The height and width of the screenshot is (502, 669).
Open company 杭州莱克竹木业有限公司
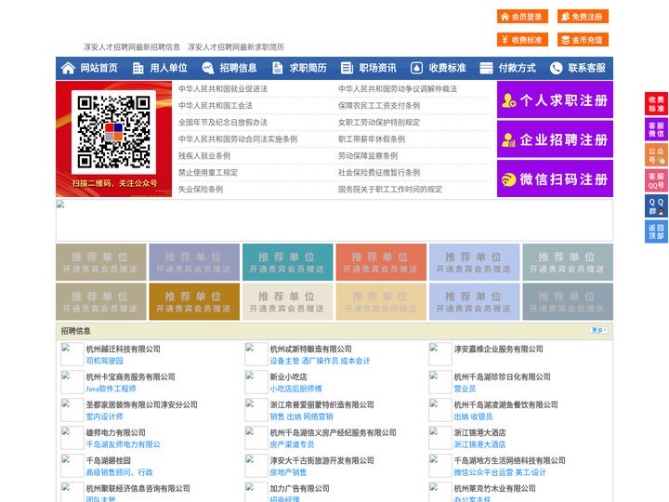click(x=494, y=488)
